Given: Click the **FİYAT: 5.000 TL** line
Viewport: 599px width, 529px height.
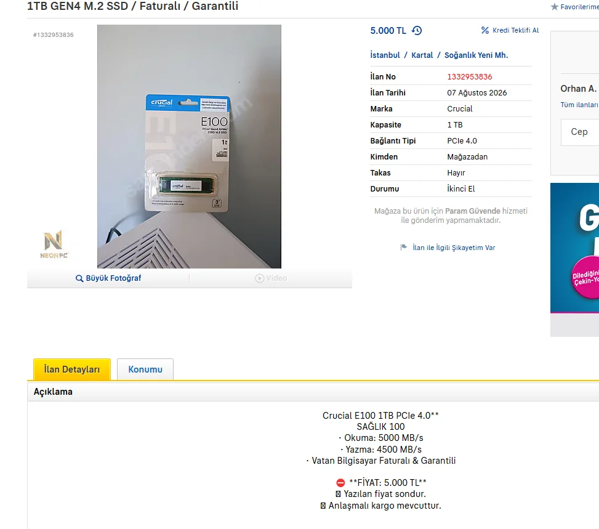Looking at the screenshot, I should click(381, 483).
